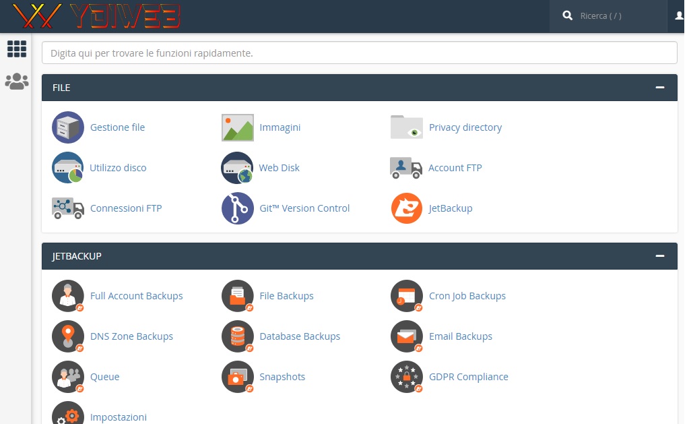This screenshot has height=424, width=689.
Task: Open the Gestione file icon
Action: (x=68, y=127)
